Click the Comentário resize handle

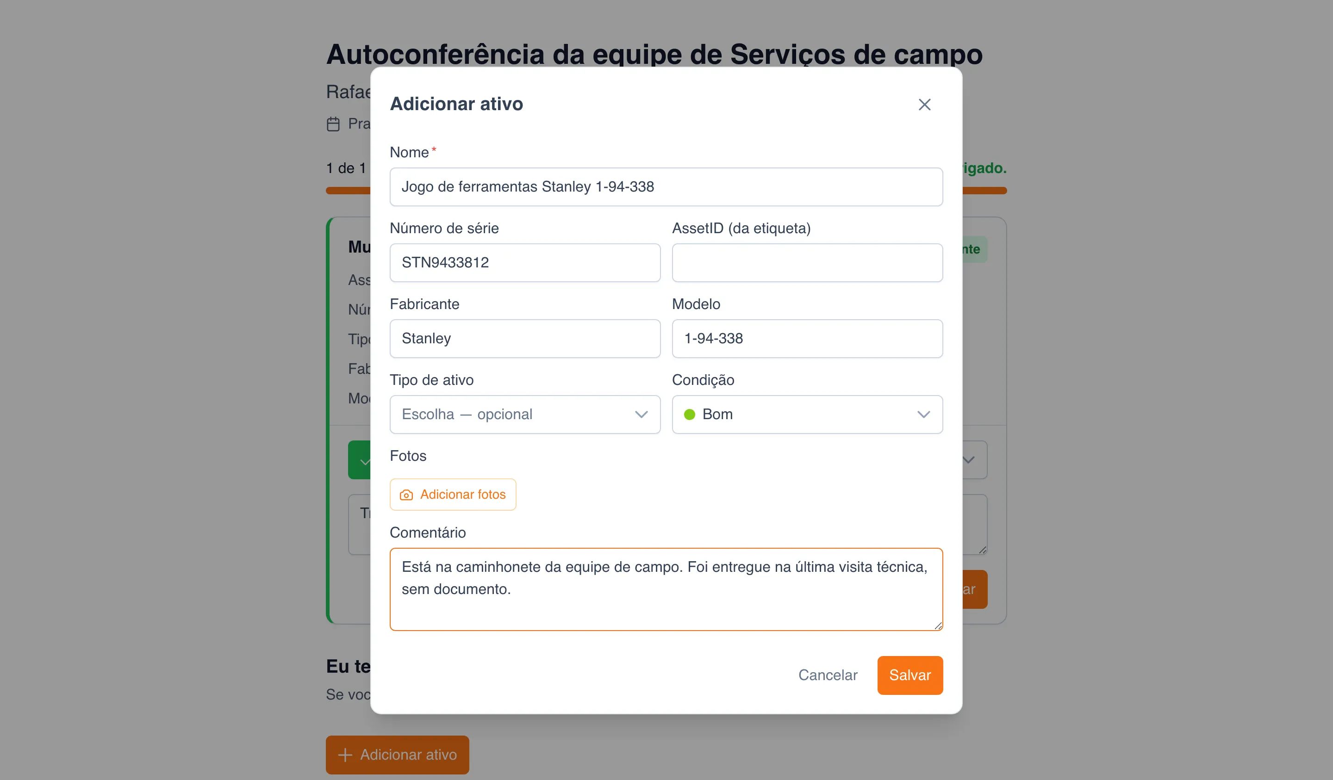(938, 625)
